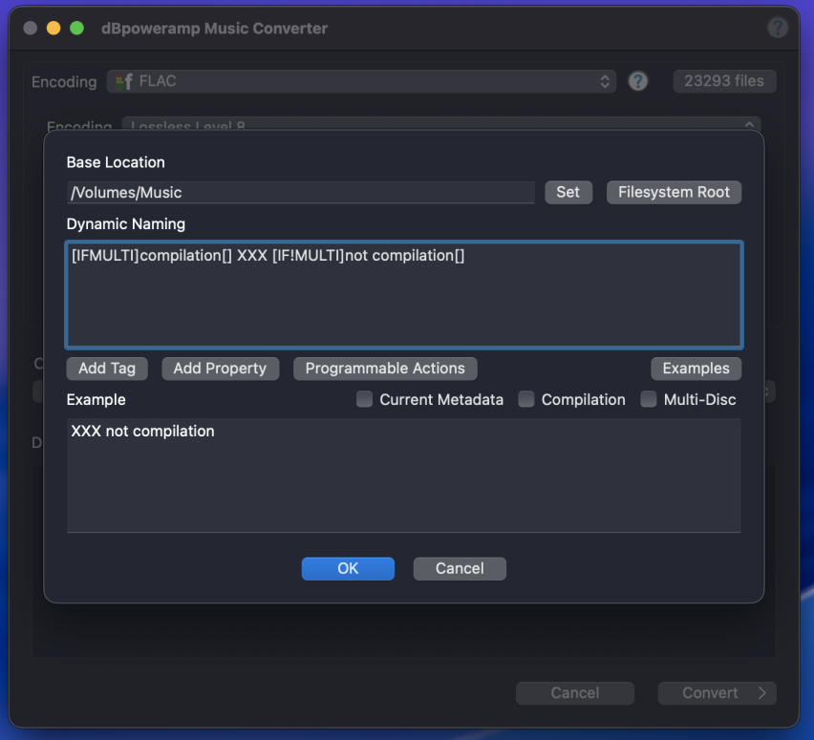
Task: Open help for the FLAC encoder
Action: click(638, 81)
